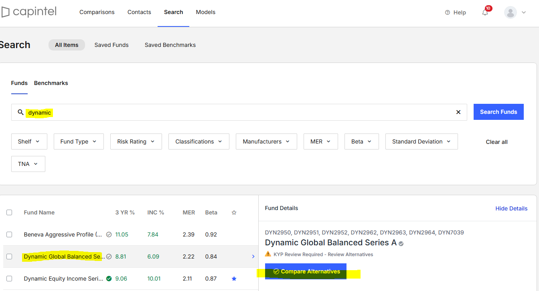The image size is (539, 291).
Task: Click the DYN2950 fund codes line
Action: pyautogui.click(x=365, y=232)
